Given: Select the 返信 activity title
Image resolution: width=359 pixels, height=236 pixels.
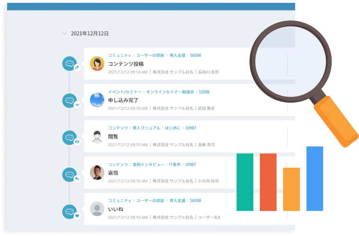Looking at the screenshot, I should click(113, 173).
